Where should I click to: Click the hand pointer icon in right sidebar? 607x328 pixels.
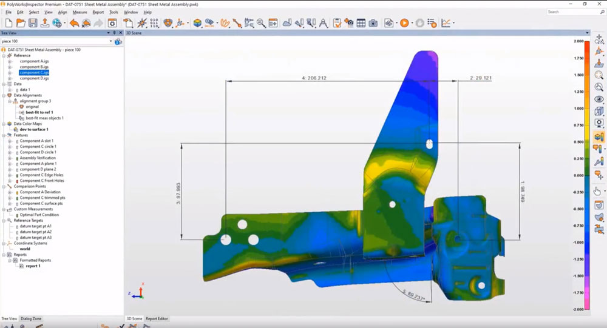(x=597, y=192)
